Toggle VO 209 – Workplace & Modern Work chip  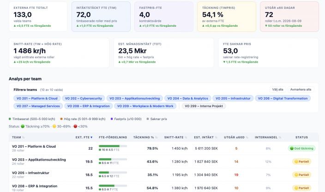[x=145, y=106]
